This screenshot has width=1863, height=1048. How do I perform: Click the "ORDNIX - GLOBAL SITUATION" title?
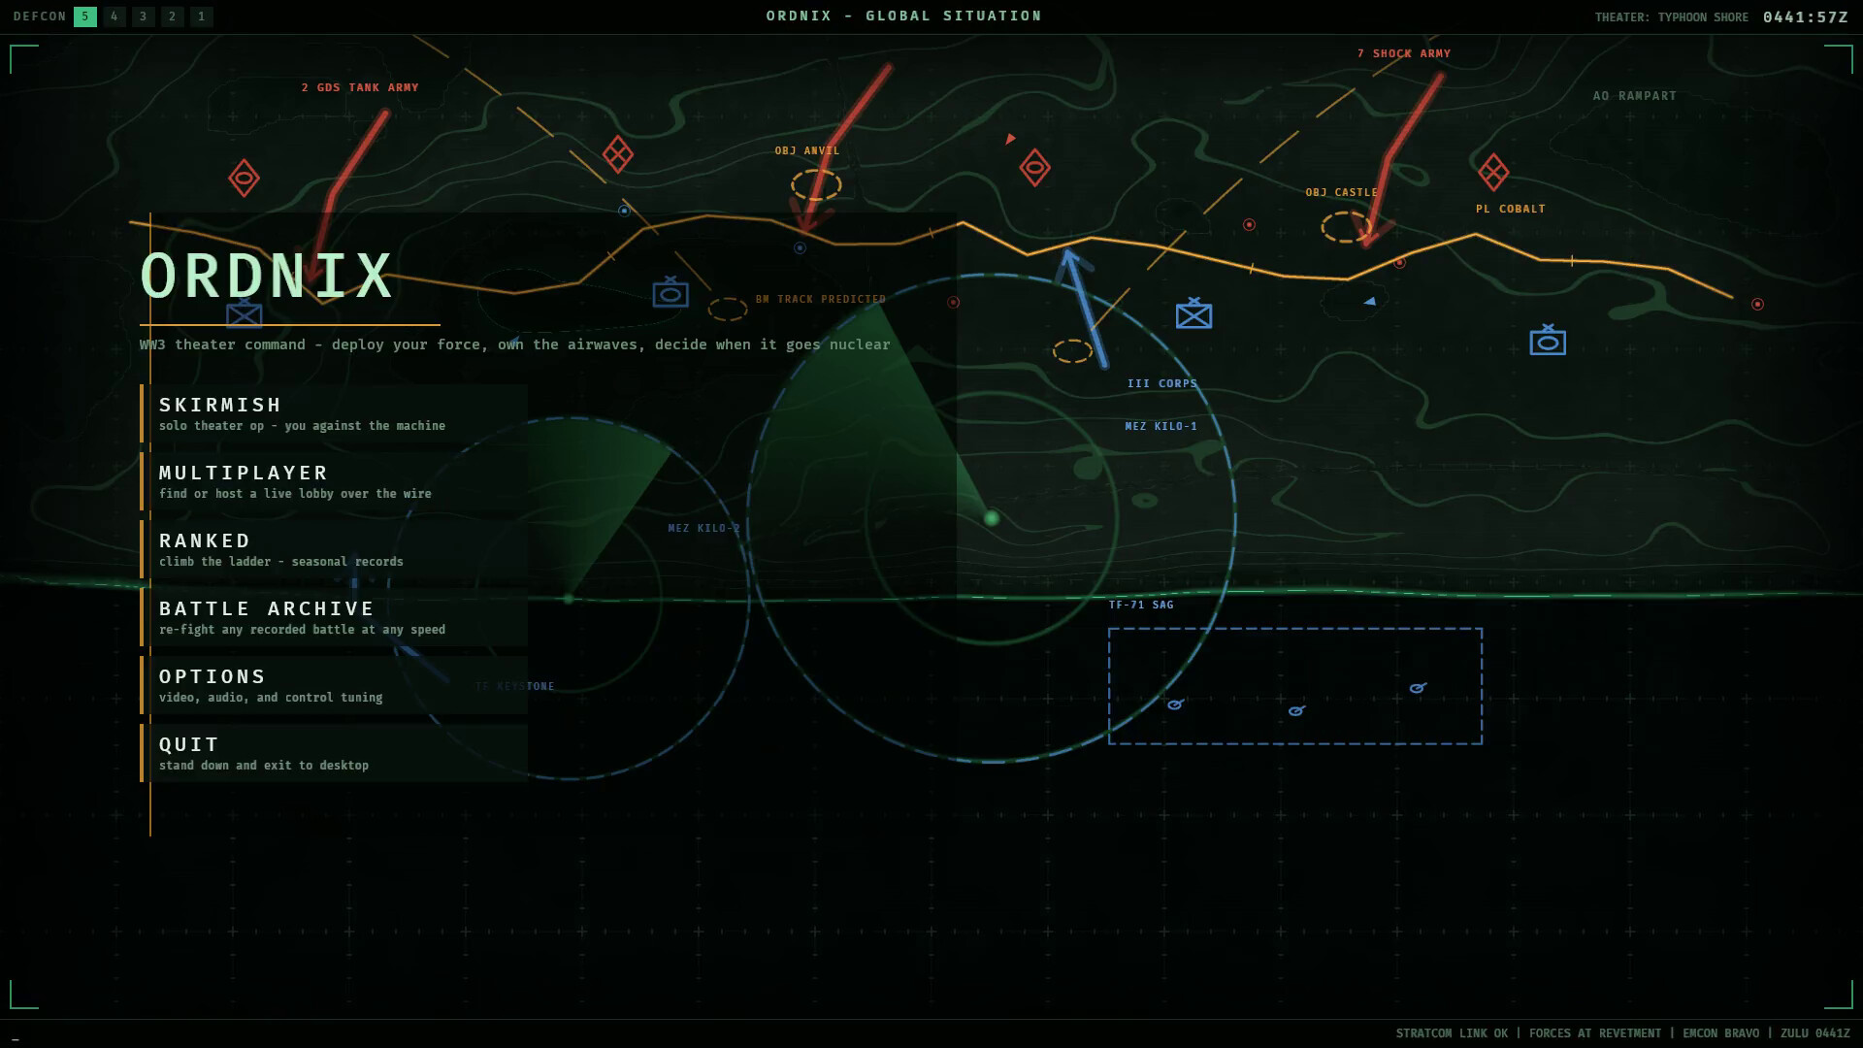904,16
